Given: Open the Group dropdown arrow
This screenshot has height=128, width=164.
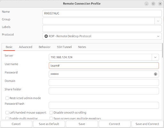Looking at the screenshot, I should (x=158, y=21).
